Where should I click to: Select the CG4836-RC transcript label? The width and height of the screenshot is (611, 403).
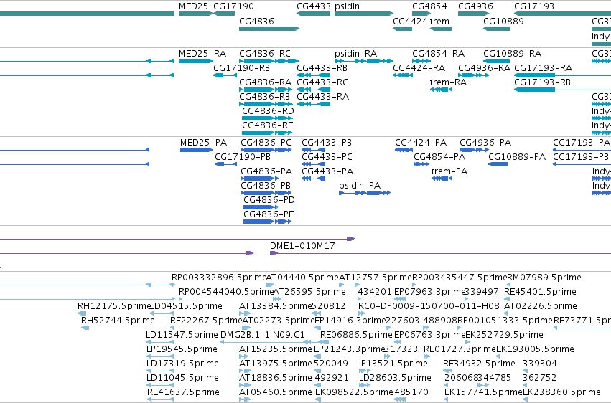(265, 54)
